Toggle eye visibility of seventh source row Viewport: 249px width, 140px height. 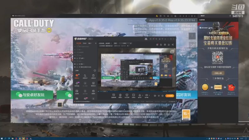point(75,64)
